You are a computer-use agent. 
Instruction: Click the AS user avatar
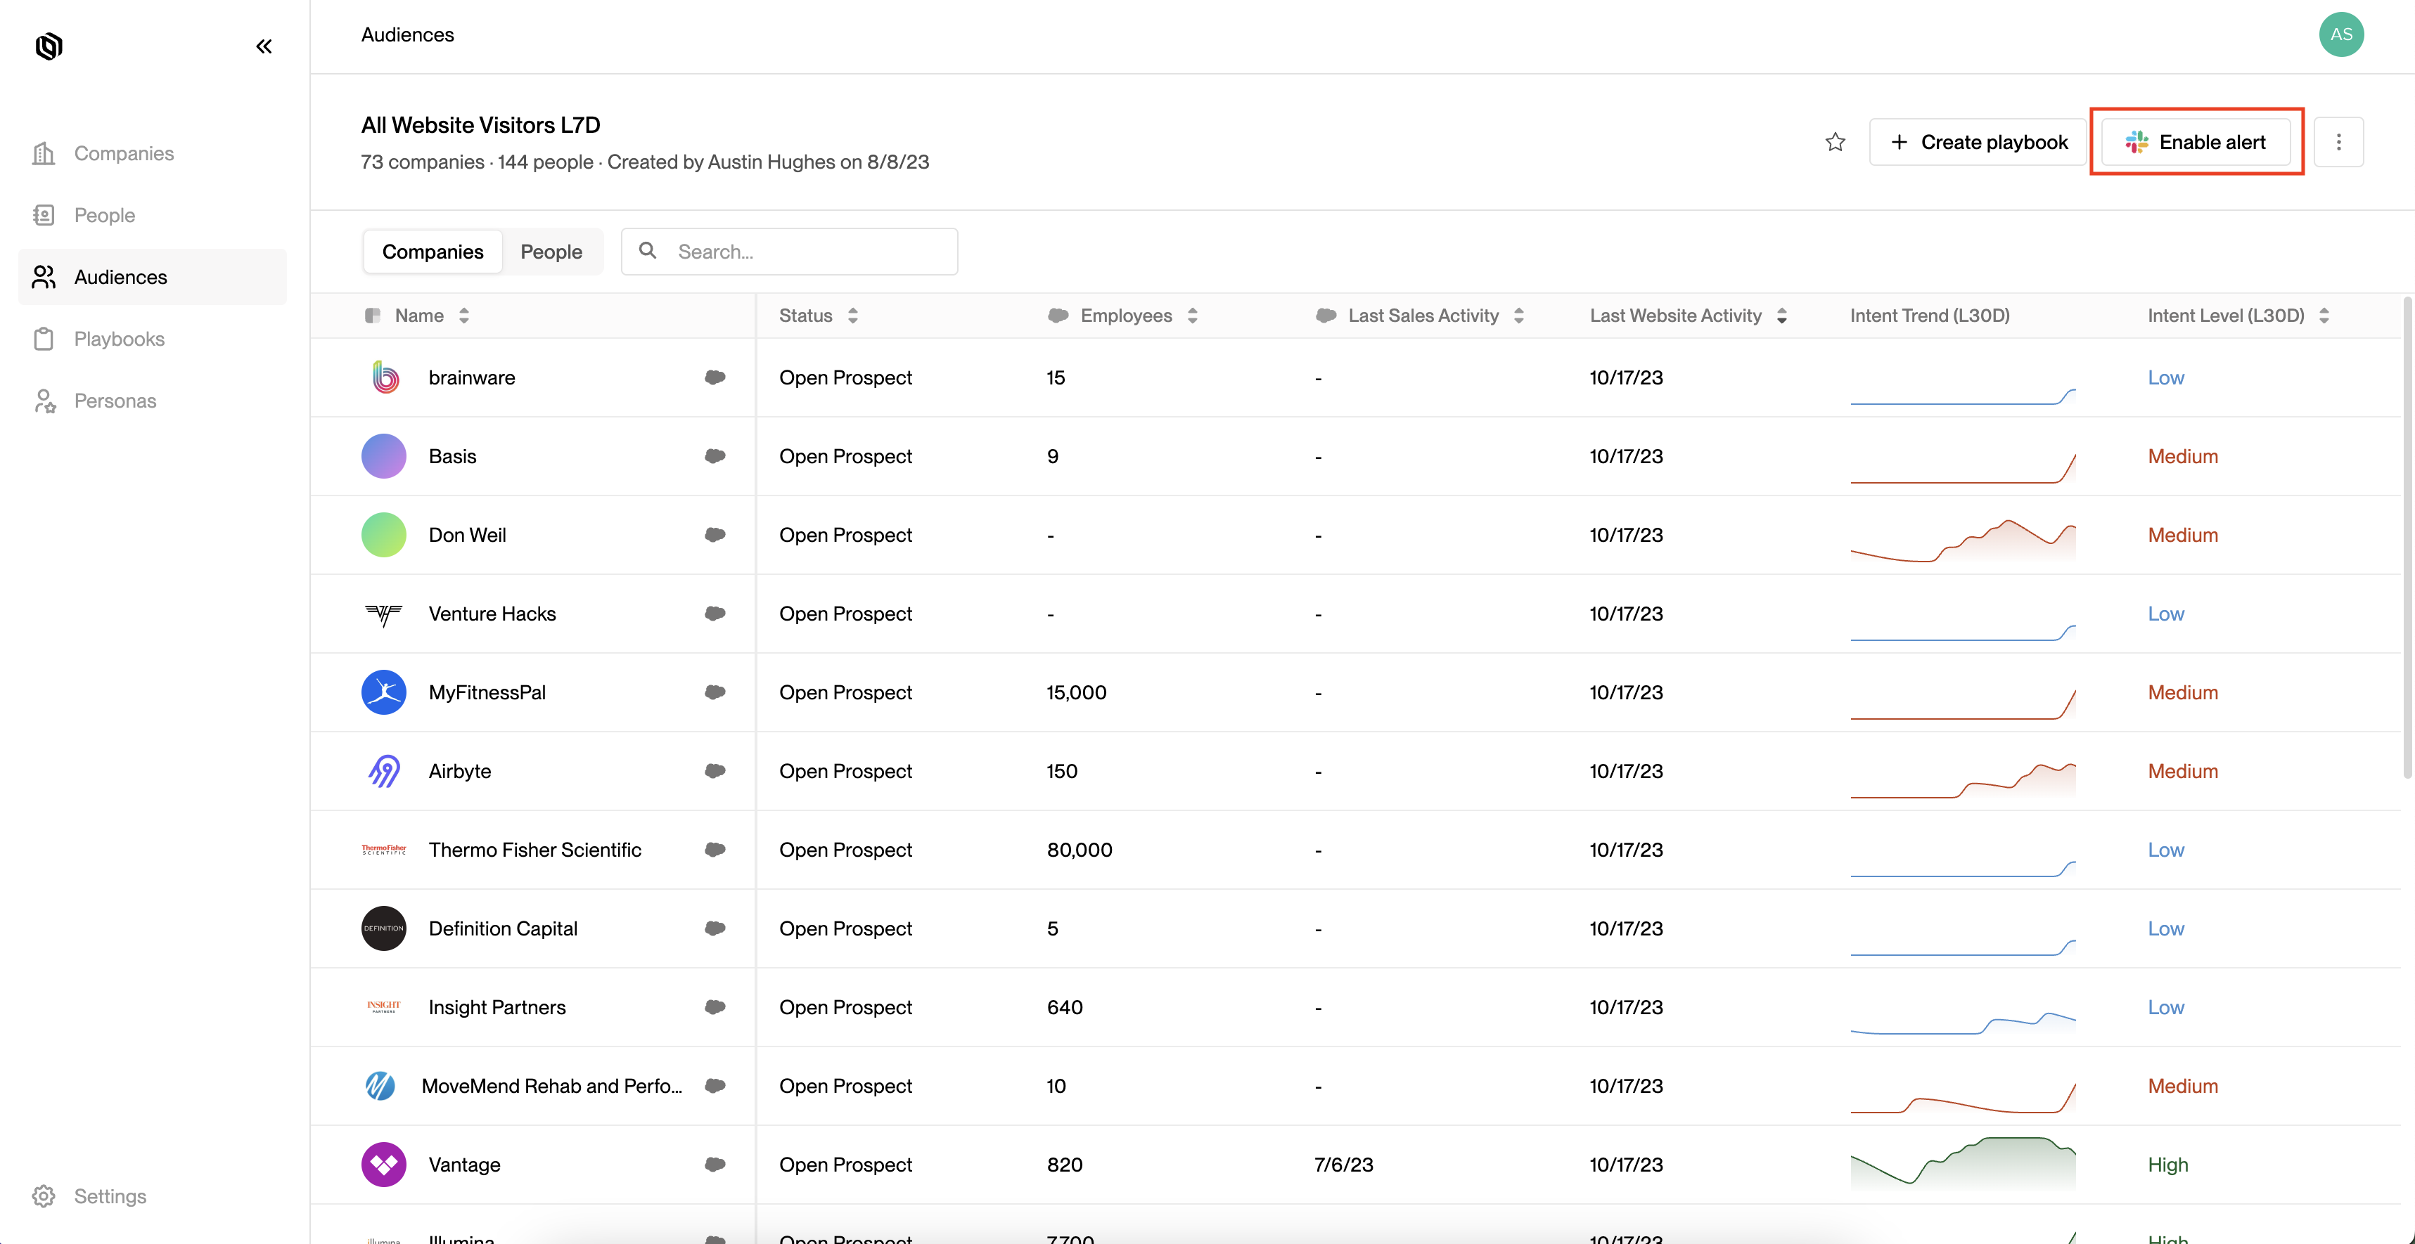click(2341, 34)
